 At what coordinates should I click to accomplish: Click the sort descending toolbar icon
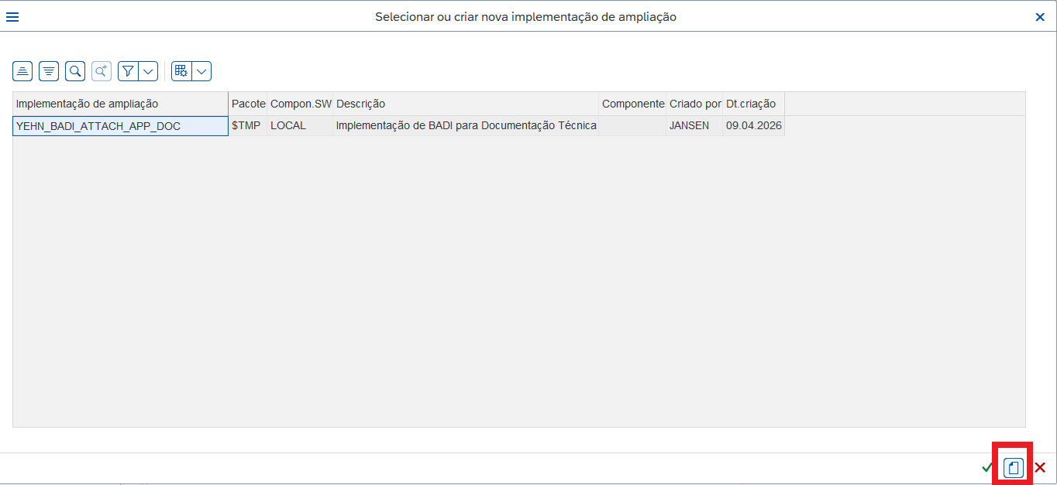tap(49, 71)
